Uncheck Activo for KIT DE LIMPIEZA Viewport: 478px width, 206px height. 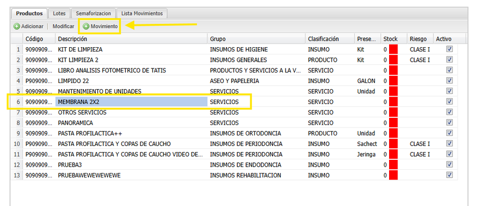(449, 49)
